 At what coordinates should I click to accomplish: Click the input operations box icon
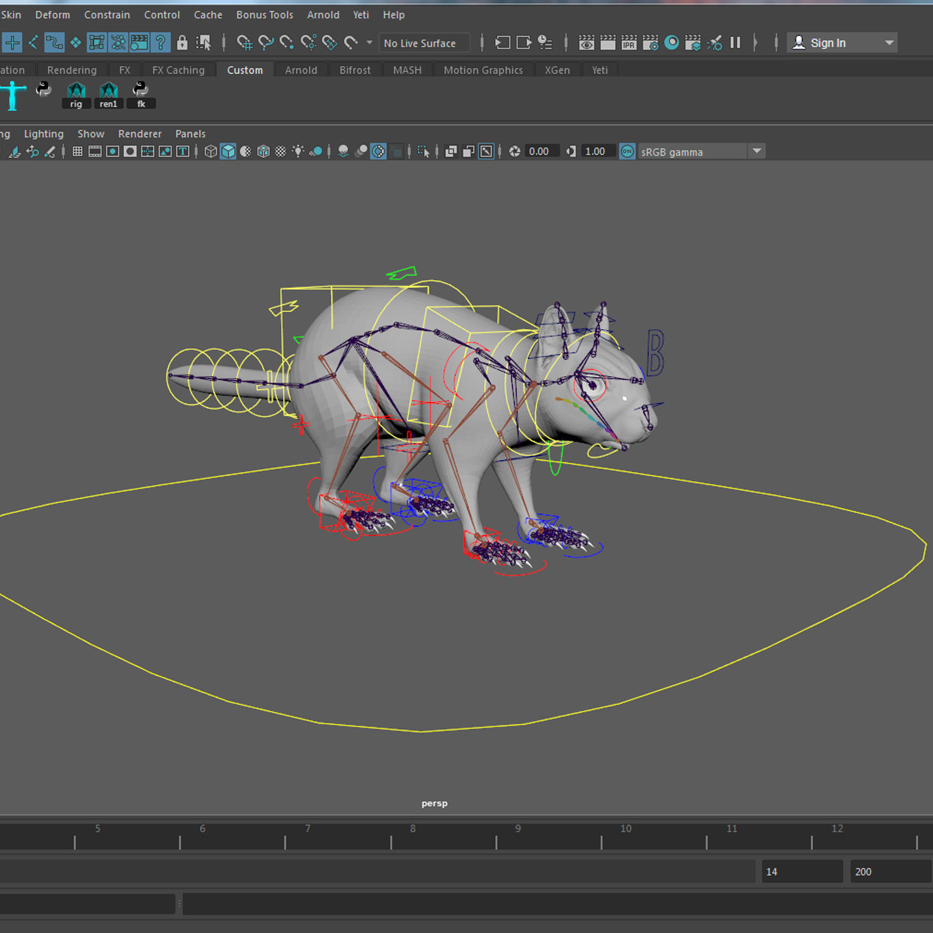click(x=502, y=43)
